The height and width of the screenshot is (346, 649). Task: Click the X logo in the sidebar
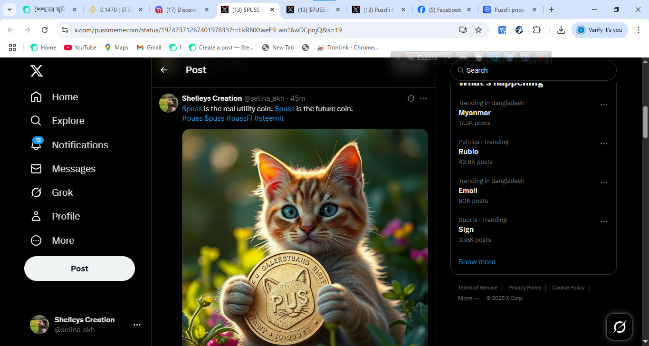click(37, 71)
